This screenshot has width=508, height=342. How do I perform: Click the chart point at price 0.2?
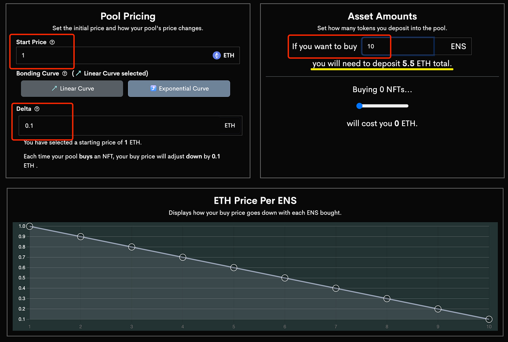[438, 309]
